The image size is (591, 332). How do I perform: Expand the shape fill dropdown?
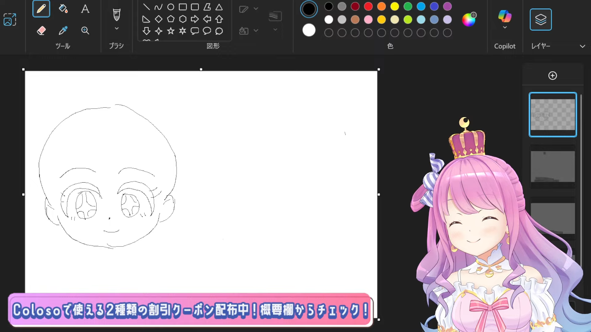click(256, 30)
